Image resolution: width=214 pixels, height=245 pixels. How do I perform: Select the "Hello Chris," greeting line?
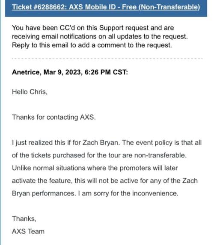pyautogui.click(x=30, y=92)
